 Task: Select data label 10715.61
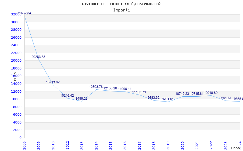click(197, 94)
